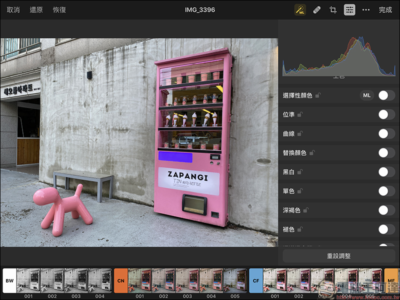Enable the 位準 adjustment switch
The image size is (400, 300).
point(386,114)
